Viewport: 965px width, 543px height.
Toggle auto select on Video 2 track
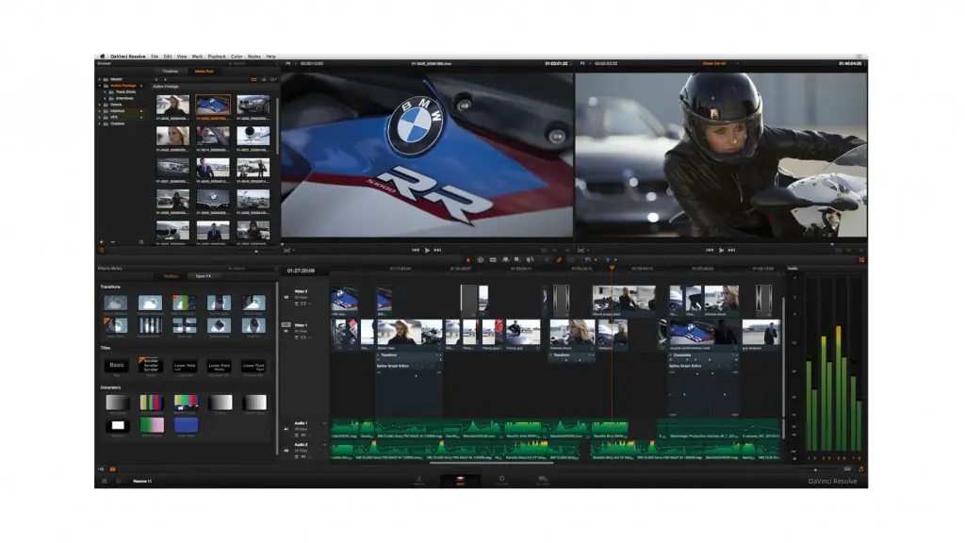pos(297,304)
